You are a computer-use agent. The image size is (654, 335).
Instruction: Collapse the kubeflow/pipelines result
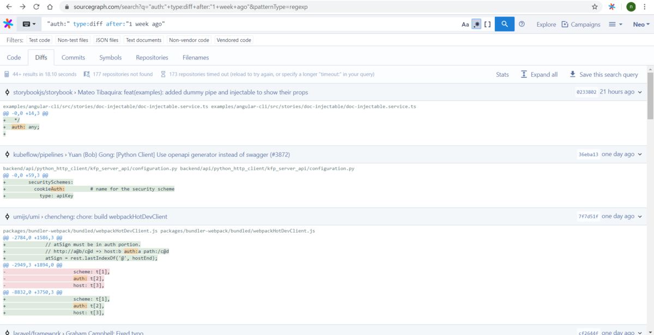[x=640, y=155]
